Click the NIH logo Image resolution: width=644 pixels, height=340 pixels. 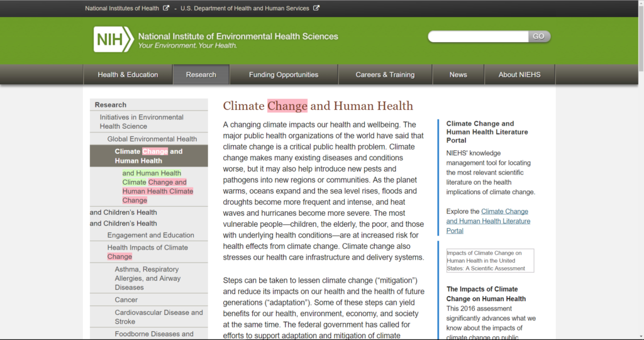coord(114,40)
